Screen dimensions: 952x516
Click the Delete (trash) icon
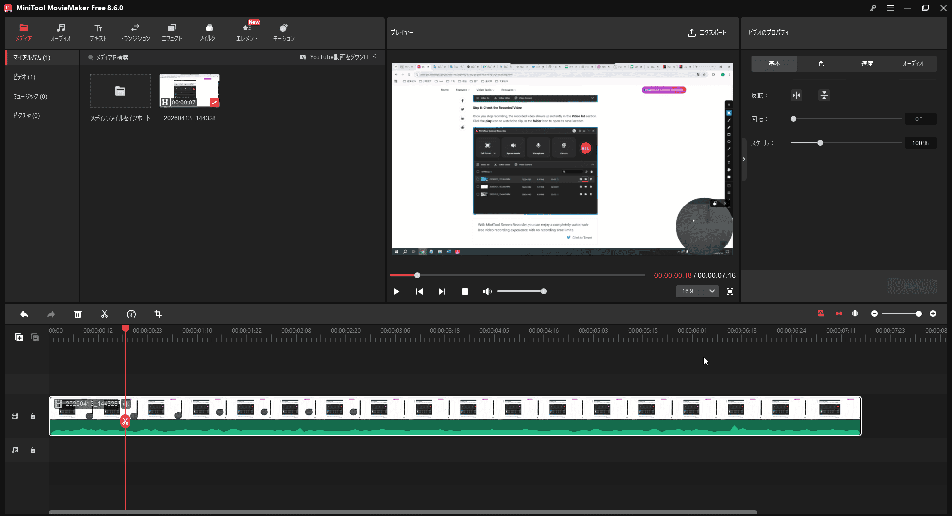[78, 314]
